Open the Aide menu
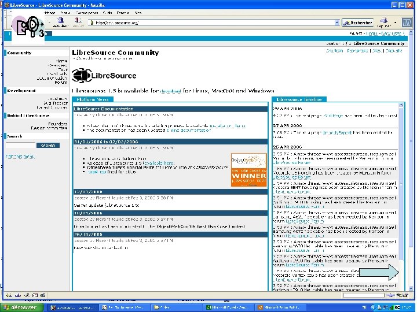 (x=138, y=13)
